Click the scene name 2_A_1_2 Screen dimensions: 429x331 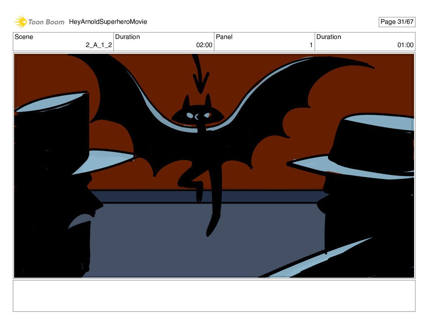(99, 45)
